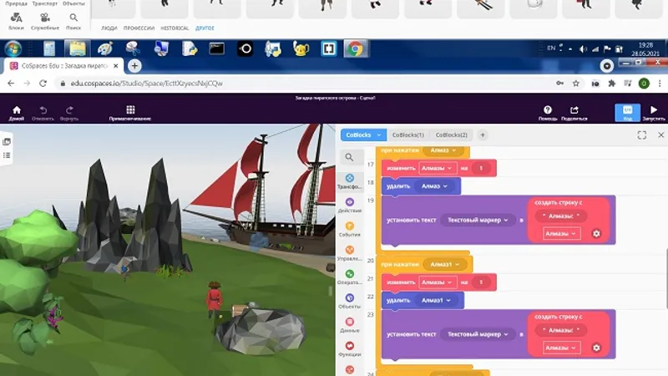Switch to the CoBlocks(1) tab
668x376 pixels.
coord(408,135)
